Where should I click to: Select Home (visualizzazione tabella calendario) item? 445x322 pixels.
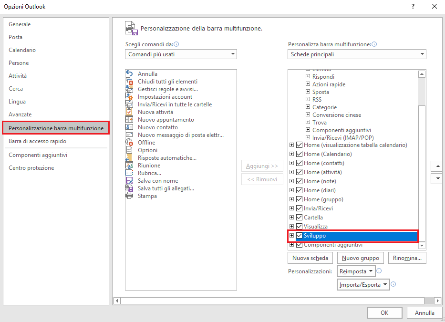[x=355, y=145]
